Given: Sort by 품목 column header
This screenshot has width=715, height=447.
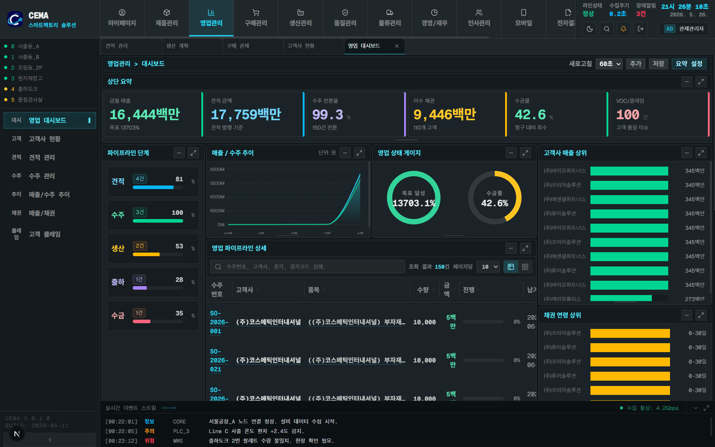Looking at the screenshot, I should pos(317,290).
